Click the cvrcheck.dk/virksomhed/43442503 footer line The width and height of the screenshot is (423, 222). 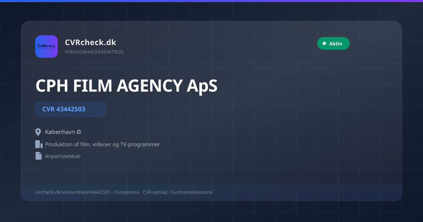tap(124, 192)
